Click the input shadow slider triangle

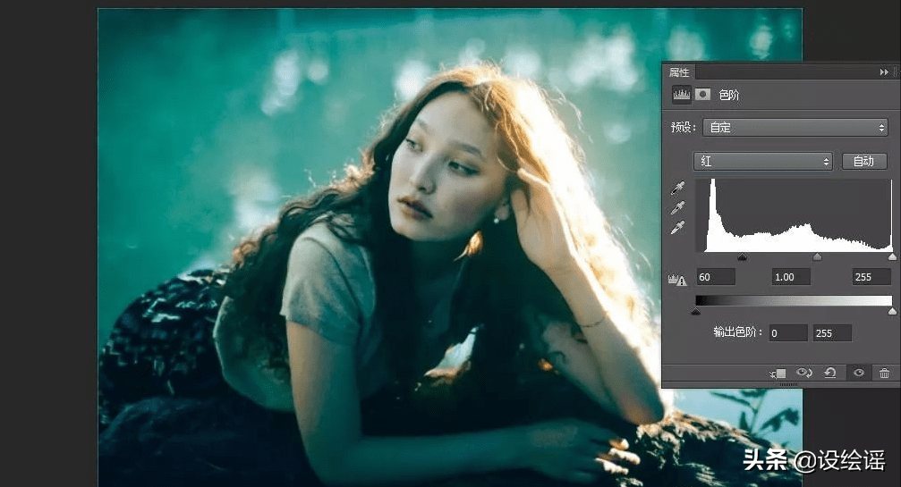(x=742, y=257)
